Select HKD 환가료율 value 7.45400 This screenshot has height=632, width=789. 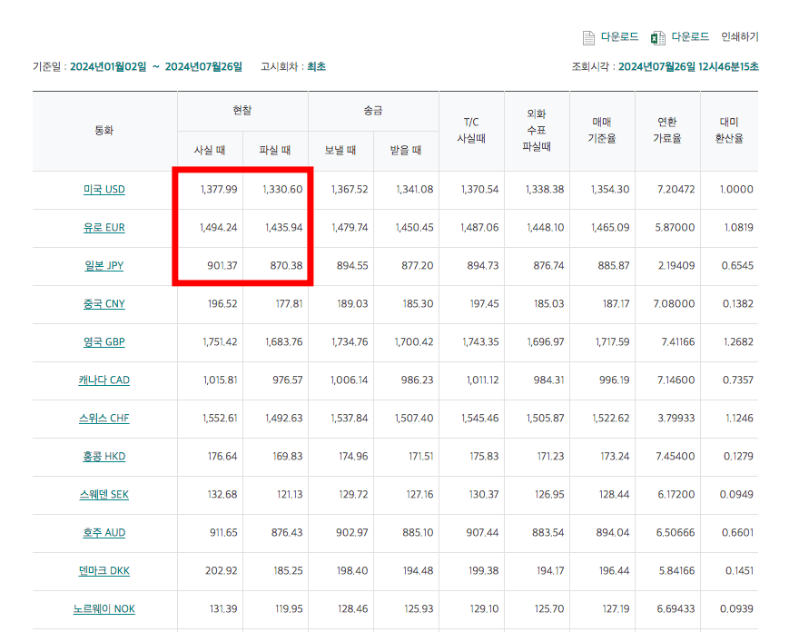[x=676, y=457]
